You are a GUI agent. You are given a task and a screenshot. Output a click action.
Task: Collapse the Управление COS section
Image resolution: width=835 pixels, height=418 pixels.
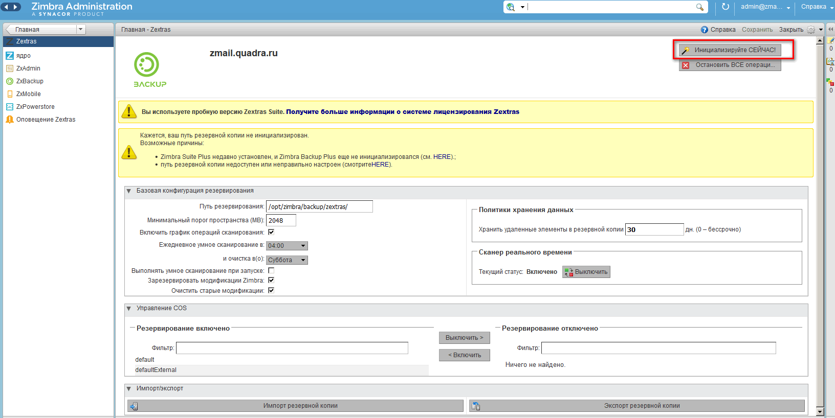(x=129, y=309)
